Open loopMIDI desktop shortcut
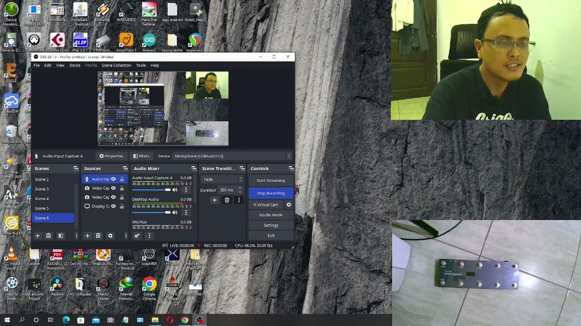Image resolution: width=581 pixels, height=326 pixels. (x=149, y=257)
